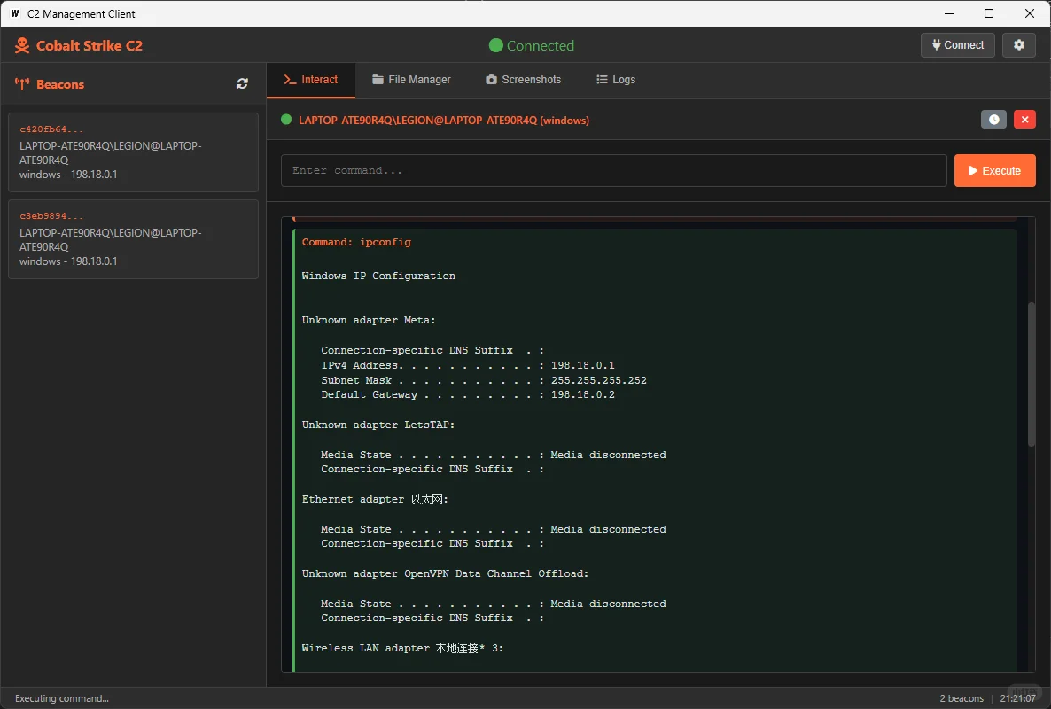The height and width of the screenshot is (709, 1051).
Task: Click the 21:21:07 clock in status bar
Action: click(x=1017, y=698)
